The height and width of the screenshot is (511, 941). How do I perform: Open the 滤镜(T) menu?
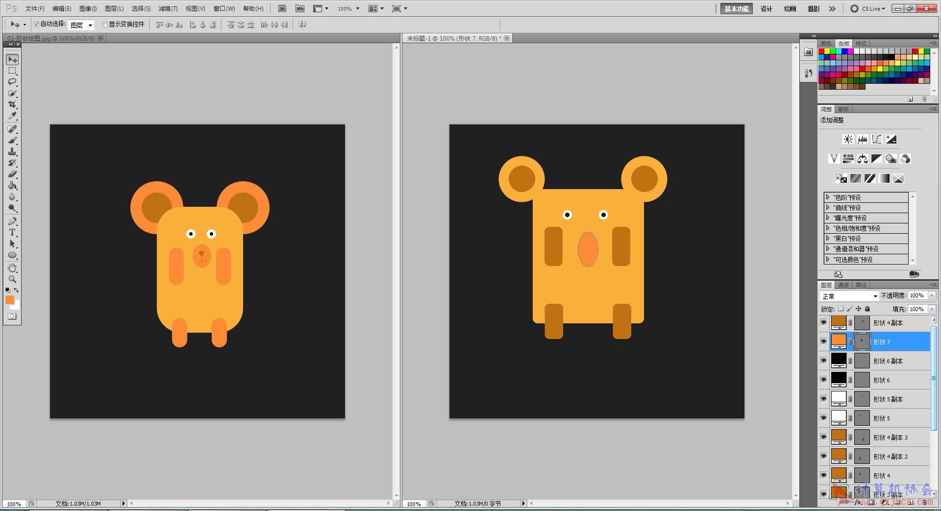[168, 9]
